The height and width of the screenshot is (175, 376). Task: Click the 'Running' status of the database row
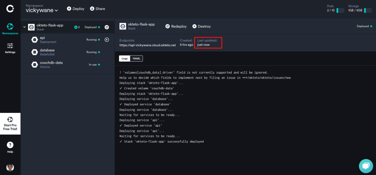(x=93, y=52)
